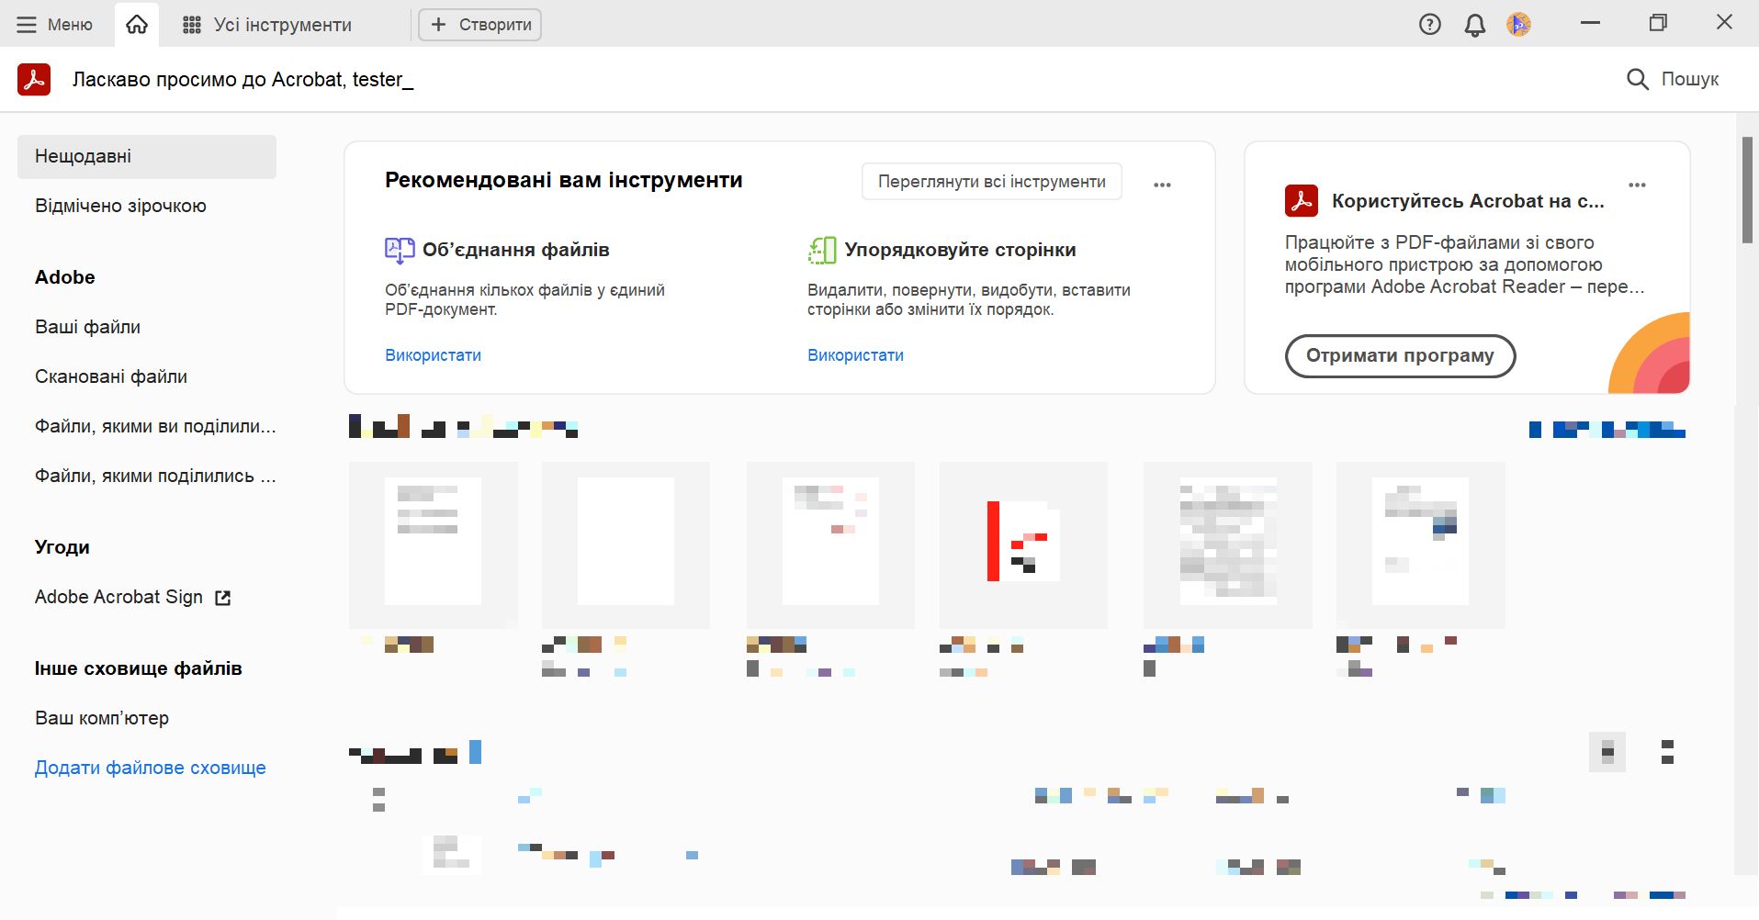Select Відмічено зірочкою in the sidebar

121,205
